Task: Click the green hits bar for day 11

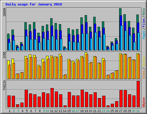Action: tap(51, 22)
